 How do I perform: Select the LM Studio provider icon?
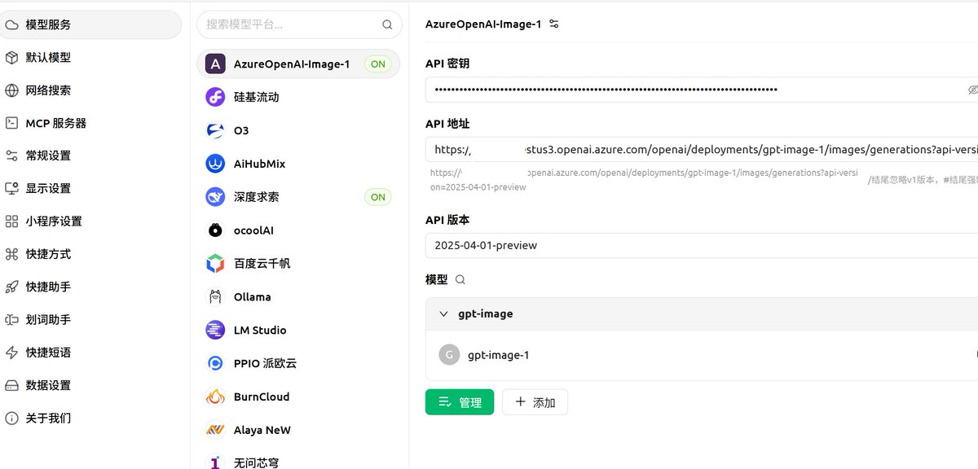point(215,330)
